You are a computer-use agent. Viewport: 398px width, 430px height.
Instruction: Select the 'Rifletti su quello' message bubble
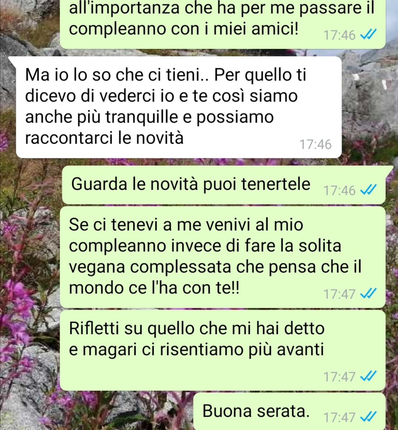223,350
